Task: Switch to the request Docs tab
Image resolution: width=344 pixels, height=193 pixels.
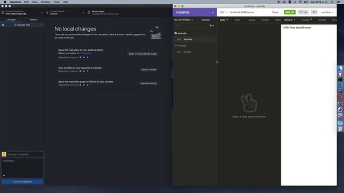Action: 278,20
